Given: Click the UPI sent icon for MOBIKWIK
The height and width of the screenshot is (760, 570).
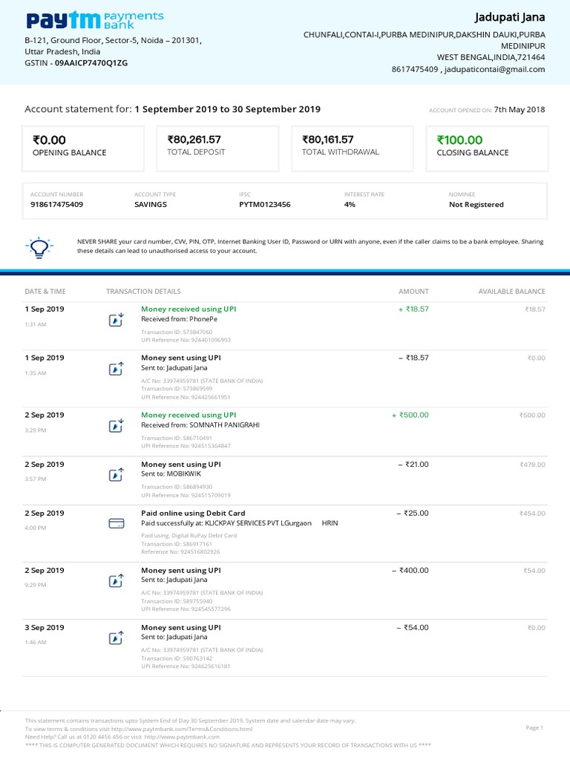Looking at the screenshot, I should coord(116,475).
